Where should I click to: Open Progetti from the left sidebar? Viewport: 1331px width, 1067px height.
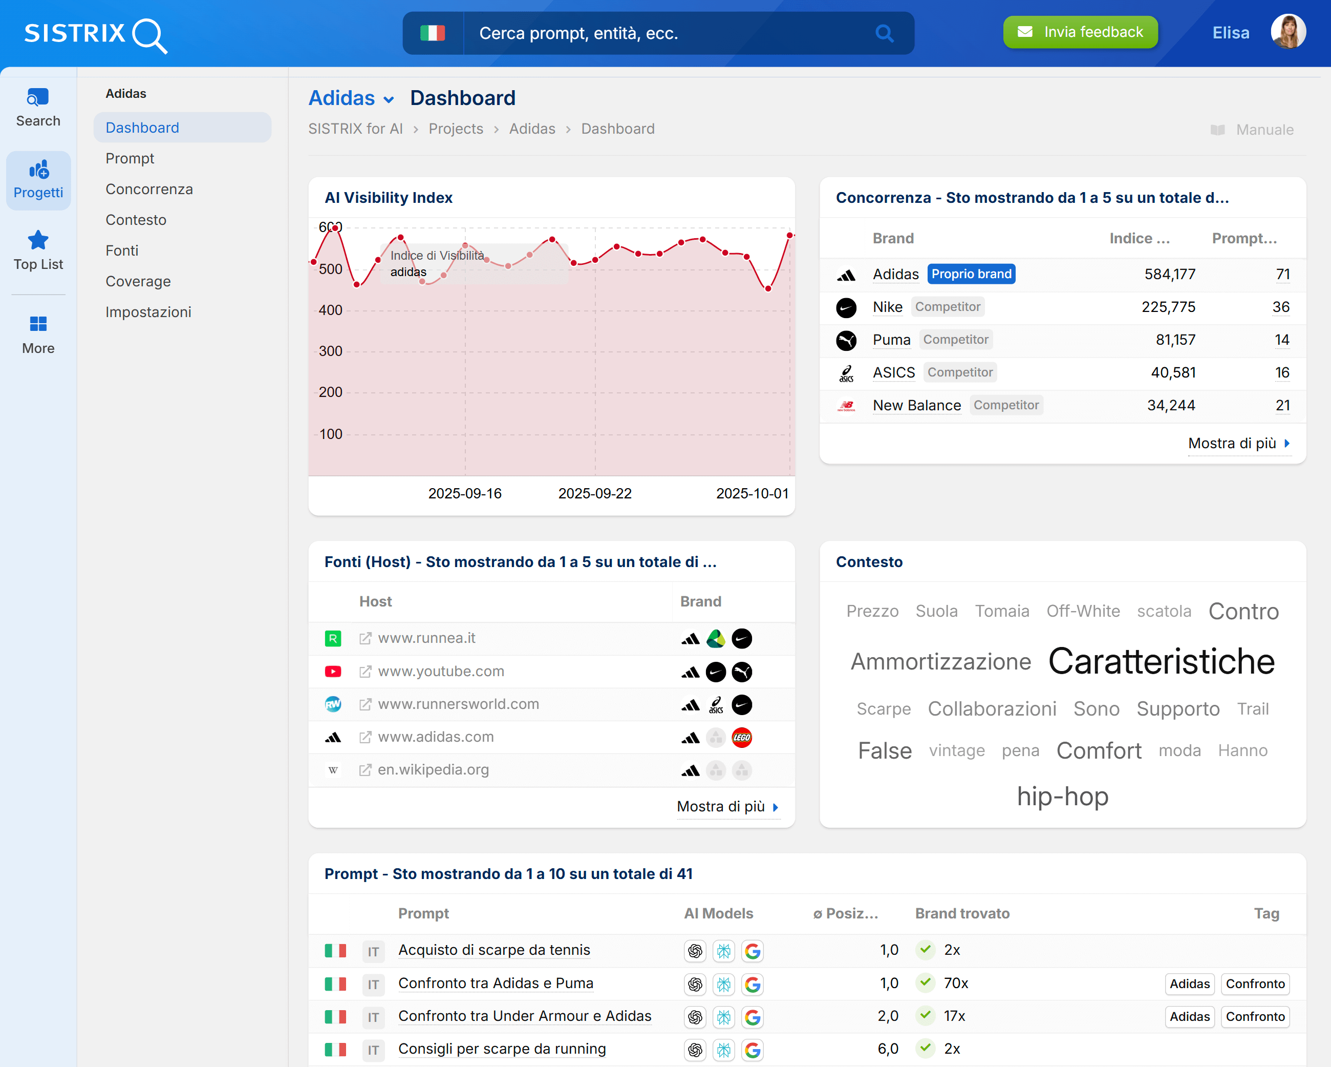click(38, 179)
